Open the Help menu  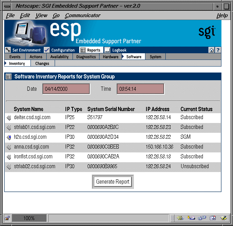coord(222,15)
